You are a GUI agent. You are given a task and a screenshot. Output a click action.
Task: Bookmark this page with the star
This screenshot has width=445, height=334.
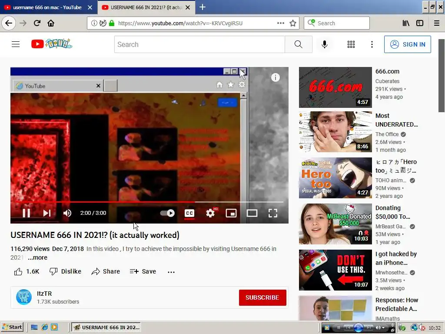pyautogui.click(x=293, y=23)
